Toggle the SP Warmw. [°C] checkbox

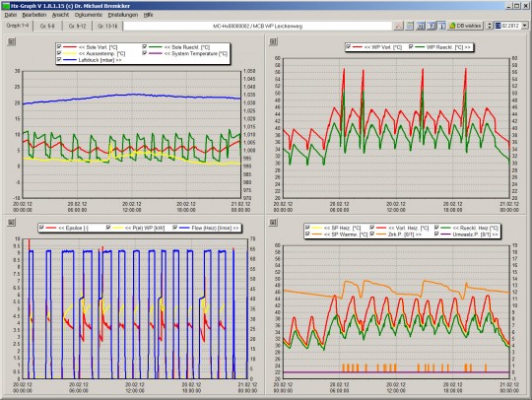tap(307, 234)
